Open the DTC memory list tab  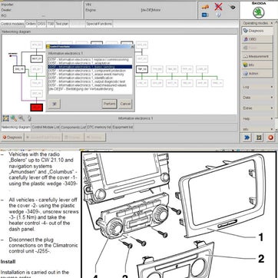[99, 127]
